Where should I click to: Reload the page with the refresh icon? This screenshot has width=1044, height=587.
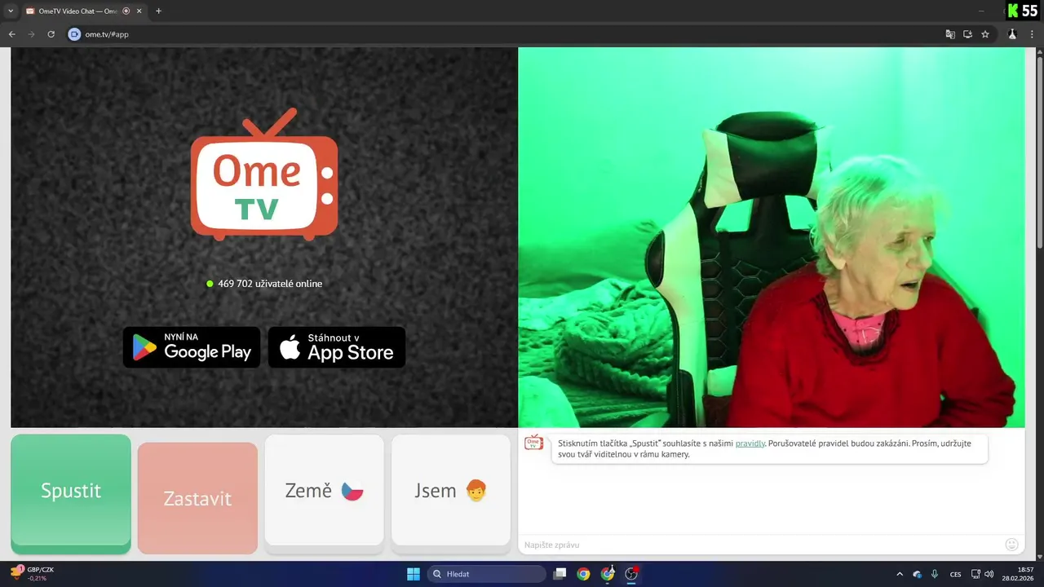[x=51, y=34]
